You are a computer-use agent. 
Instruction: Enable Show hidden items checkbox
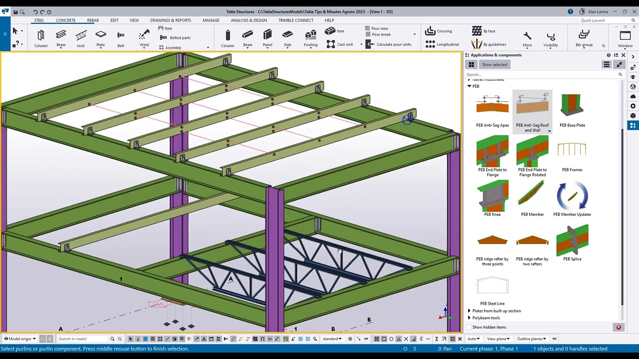coord(468,327)
